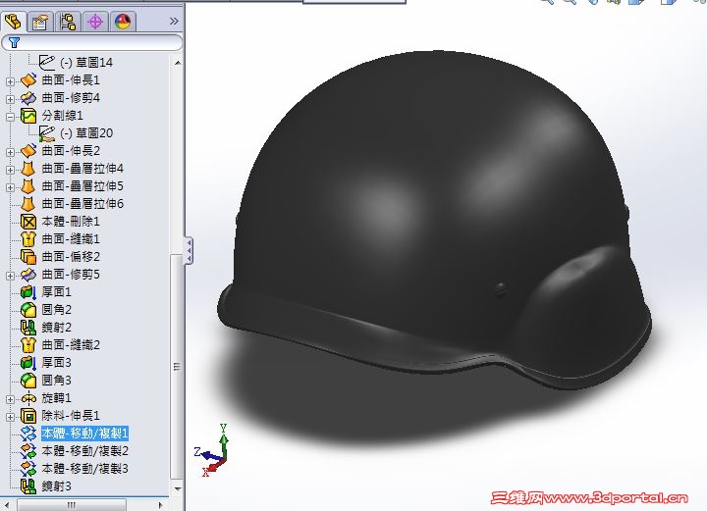Image resolution: width=707 pixels, height=511 pixels.
Task: Expand the 曲面-修剪5 feature
Action: tap(11, 276)
